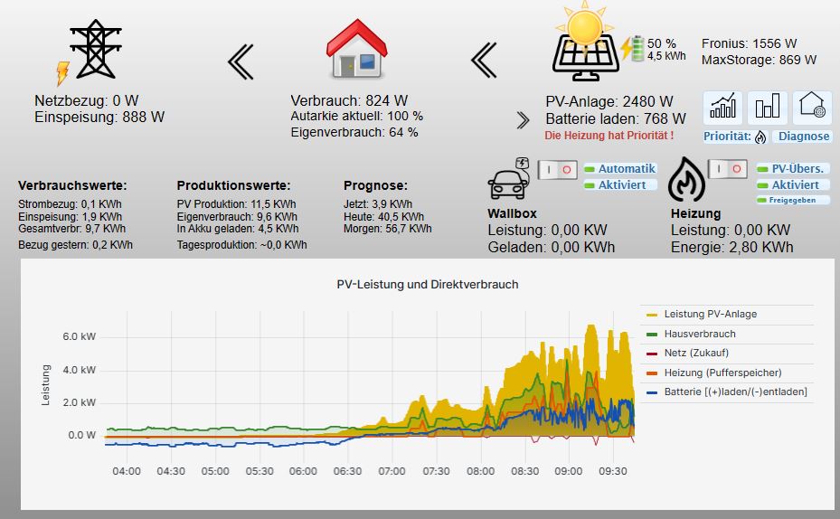Click the Prognose heading

click(x=375, y=186)
